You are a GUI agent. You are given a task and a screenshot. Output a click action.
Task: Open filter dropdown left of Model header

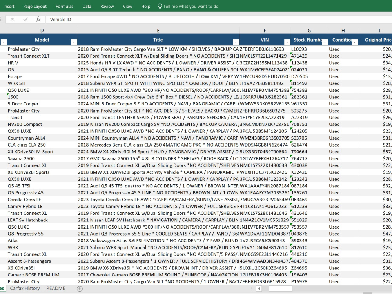(x=4, y=42)
